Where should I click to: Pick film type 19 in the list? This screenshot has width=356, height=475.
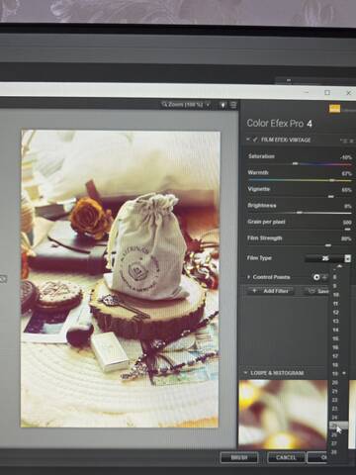pos(335,374)
